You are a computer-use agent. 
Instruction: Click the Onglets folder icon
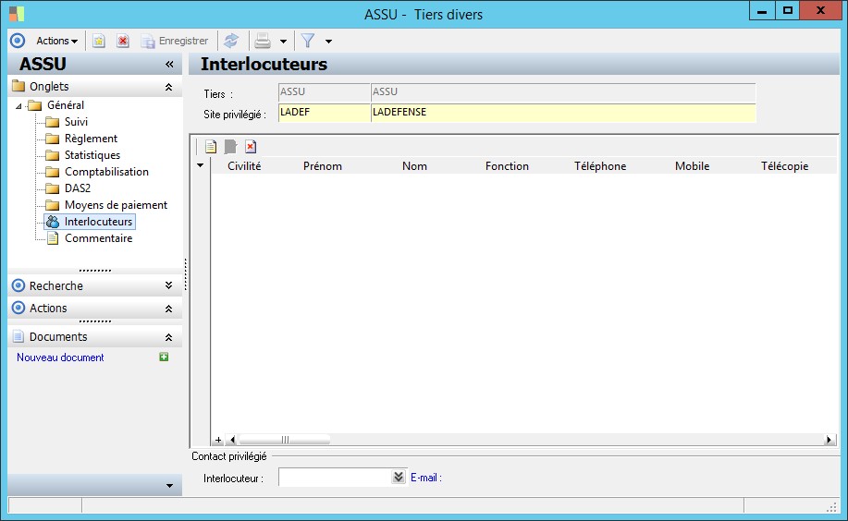coord(18,86)
